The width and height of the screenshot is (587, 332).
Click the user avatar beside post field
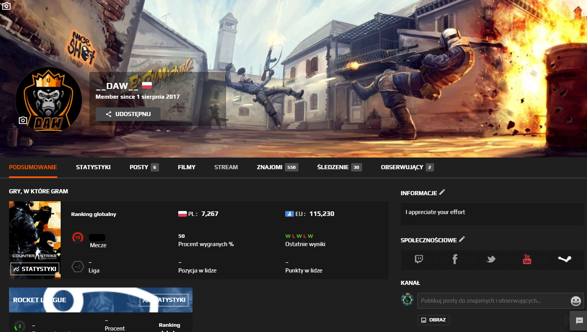click(x=407, y=300)
